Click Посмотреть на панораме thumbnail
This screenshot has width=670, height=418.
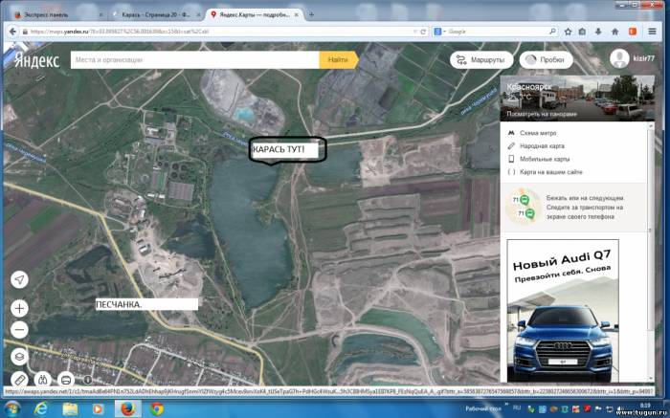[x=577, y=99]
